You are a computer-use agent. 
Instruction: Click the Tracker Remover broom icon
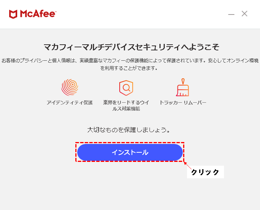coord(182,87)
